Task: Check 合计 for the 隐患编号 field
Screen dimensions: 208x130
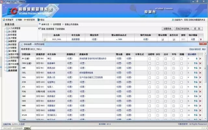Action: (x=166, y=63)
